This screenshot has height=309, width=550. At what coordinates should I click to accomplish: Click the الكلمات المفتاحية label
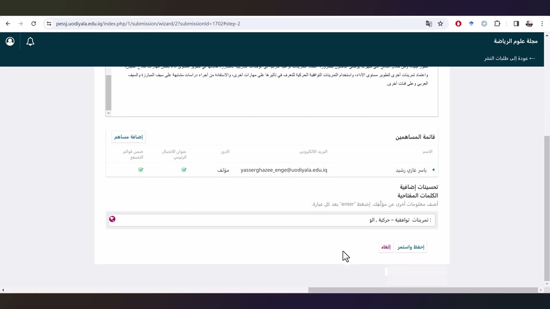[x=418, y=196]
